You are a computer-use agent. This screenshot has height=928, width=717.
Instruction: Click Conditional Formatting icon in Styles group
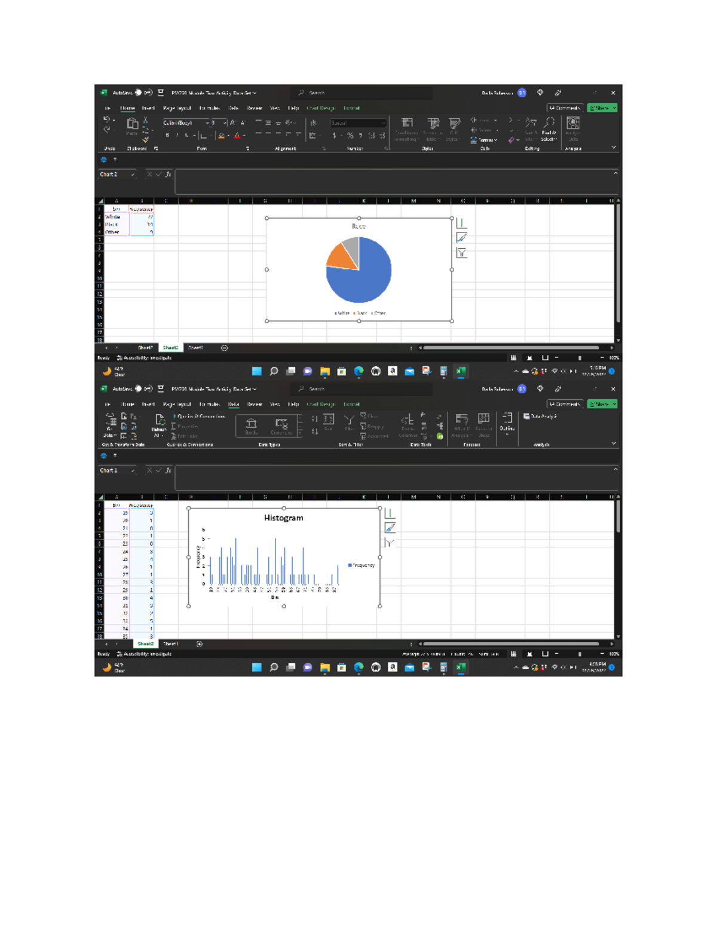click(406, 124)
